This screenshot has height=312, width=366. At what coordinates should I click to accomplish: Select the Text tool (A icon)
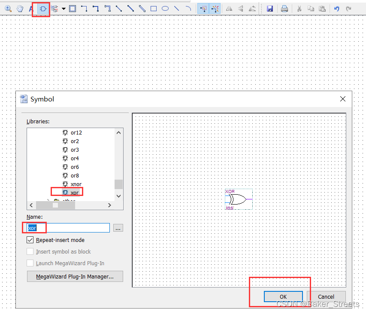click(31, 9)
